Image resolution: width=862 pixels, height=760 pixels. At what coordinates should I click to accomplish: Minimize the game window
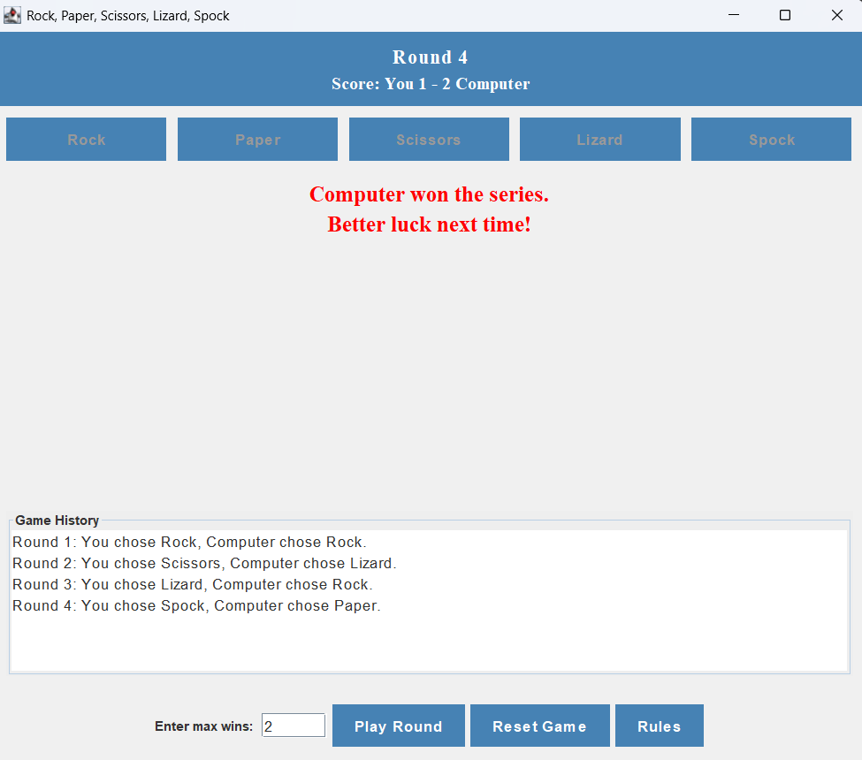coord(733,15)
